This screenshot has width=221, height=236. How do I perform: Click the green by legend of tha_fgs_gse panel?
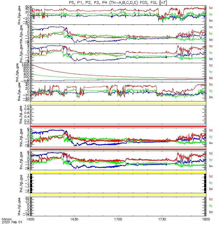click(211, 14)
